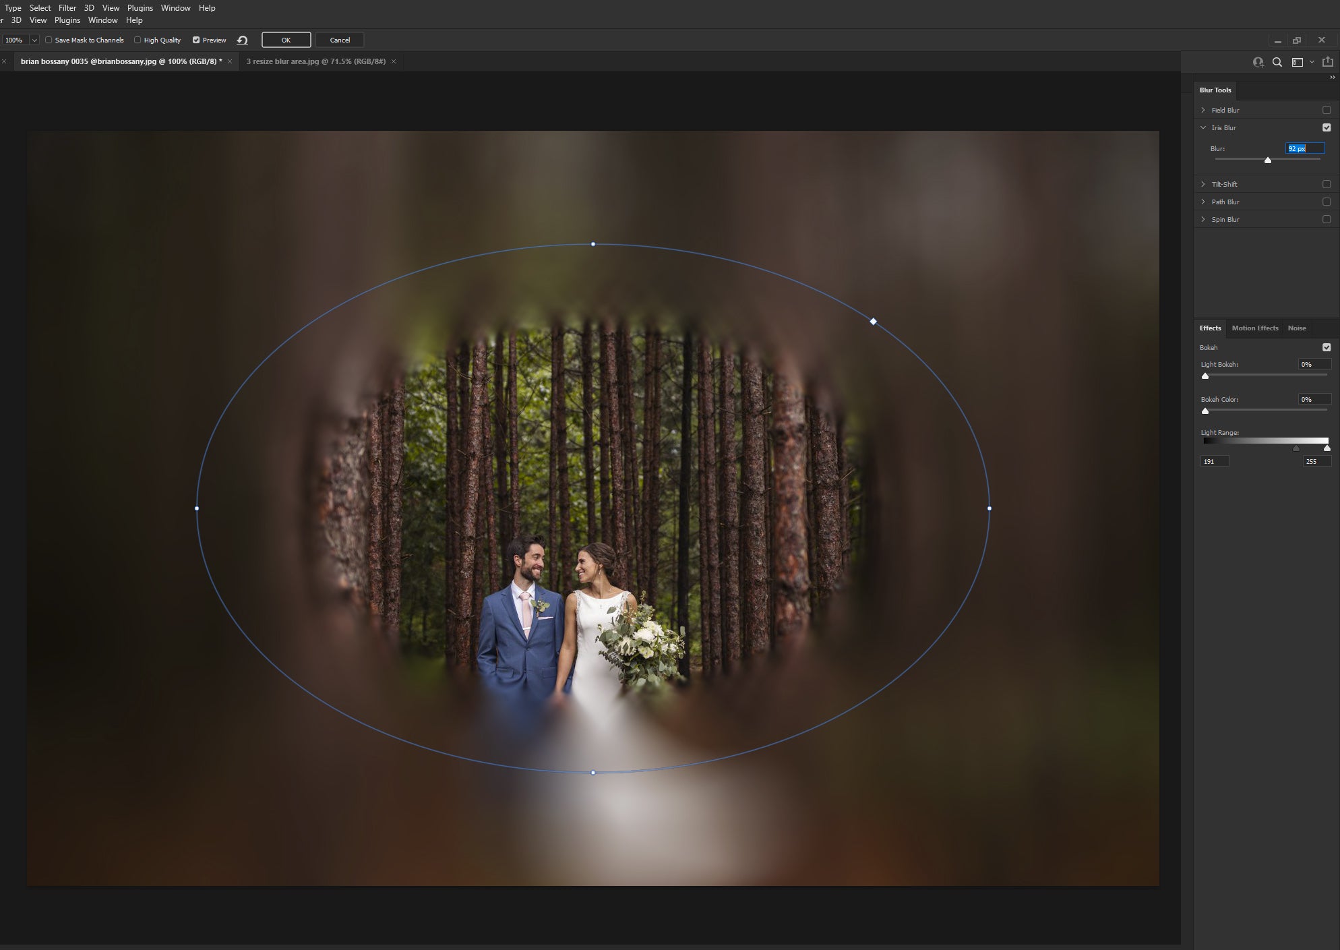Toggle the Iris Blur checkbox on
This screenshot has width=1340, height=950.
click(x=1327, y=127)
